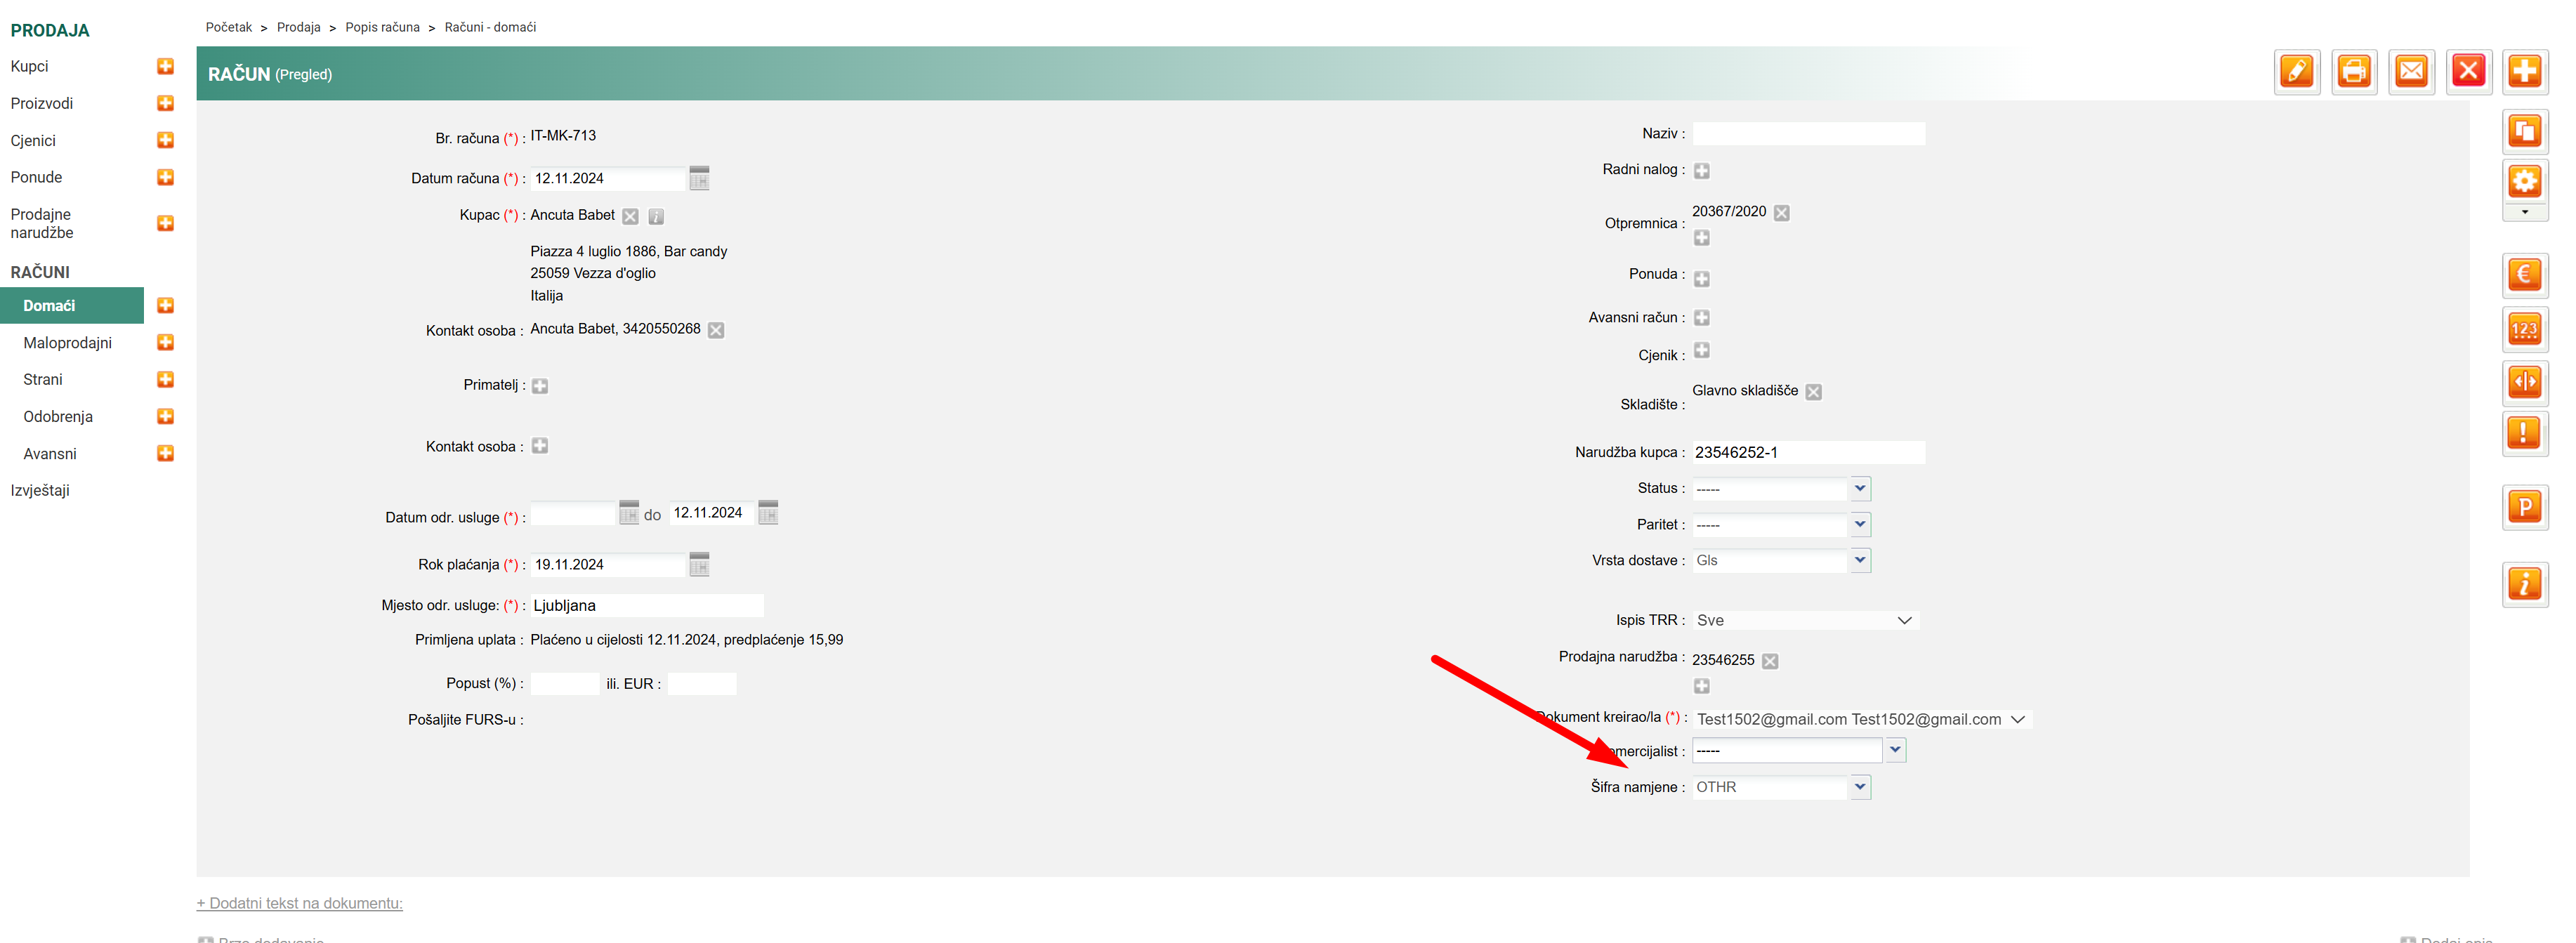2576x943 pixels.
Task: Open the gear settings icon
Action: click(2524, 182)
